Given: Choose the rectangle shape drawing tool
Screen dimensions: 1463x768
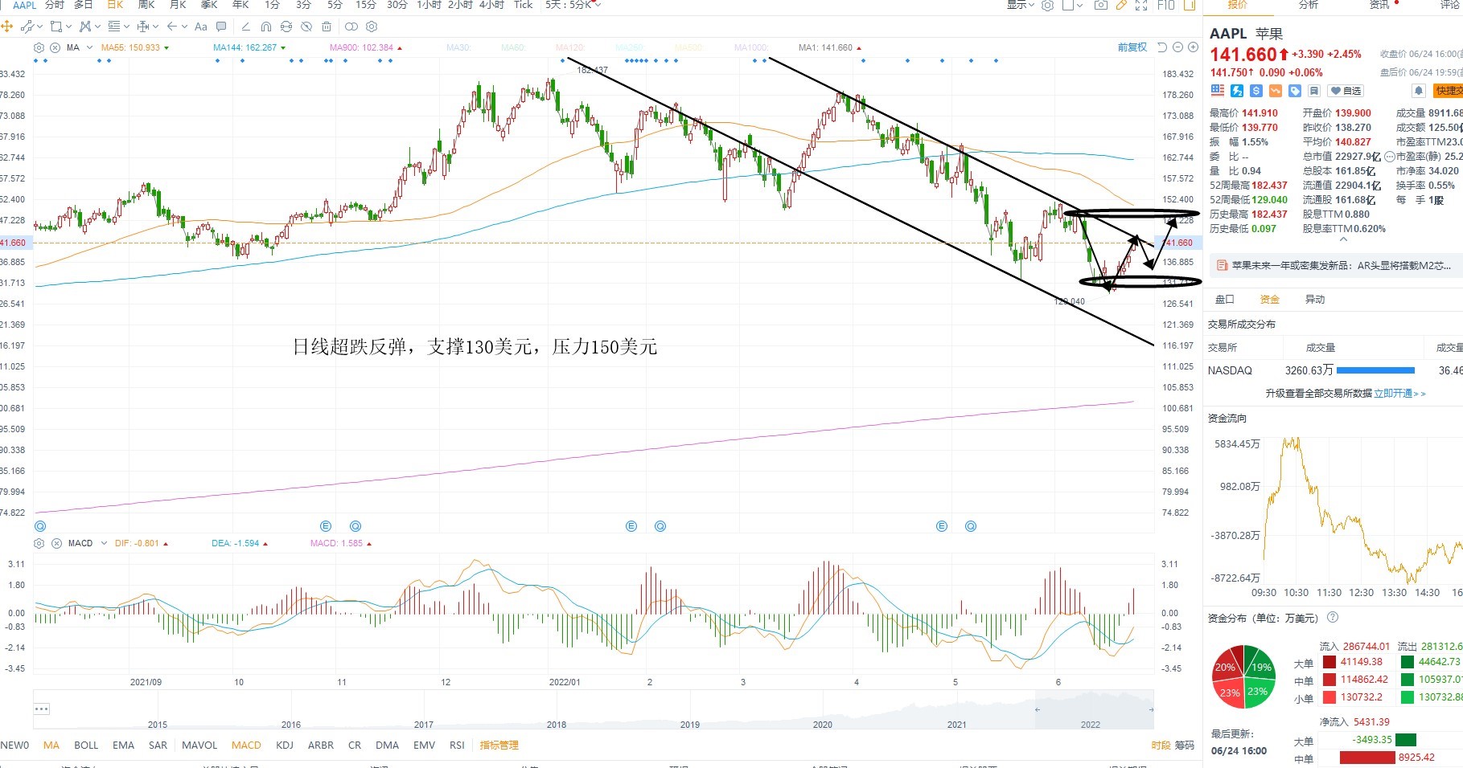Looking at the screenshot, I should tap(55, 27).
